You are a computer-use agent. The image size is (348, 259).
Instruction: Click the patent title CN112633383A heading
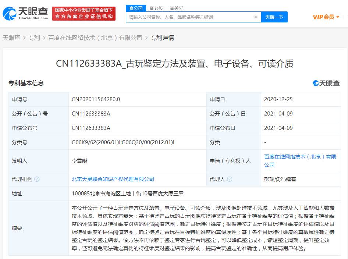pyautogui.click(x=174, y=64)
